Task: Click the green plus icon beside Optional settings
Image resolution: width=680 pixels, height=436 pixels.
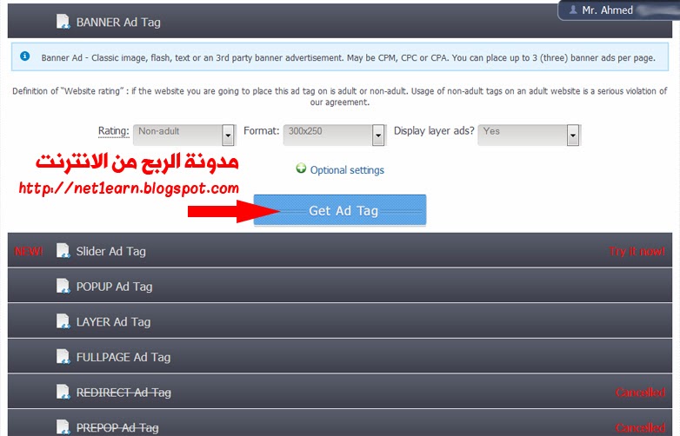Action: pyautogui.click(x=301, y=168)
